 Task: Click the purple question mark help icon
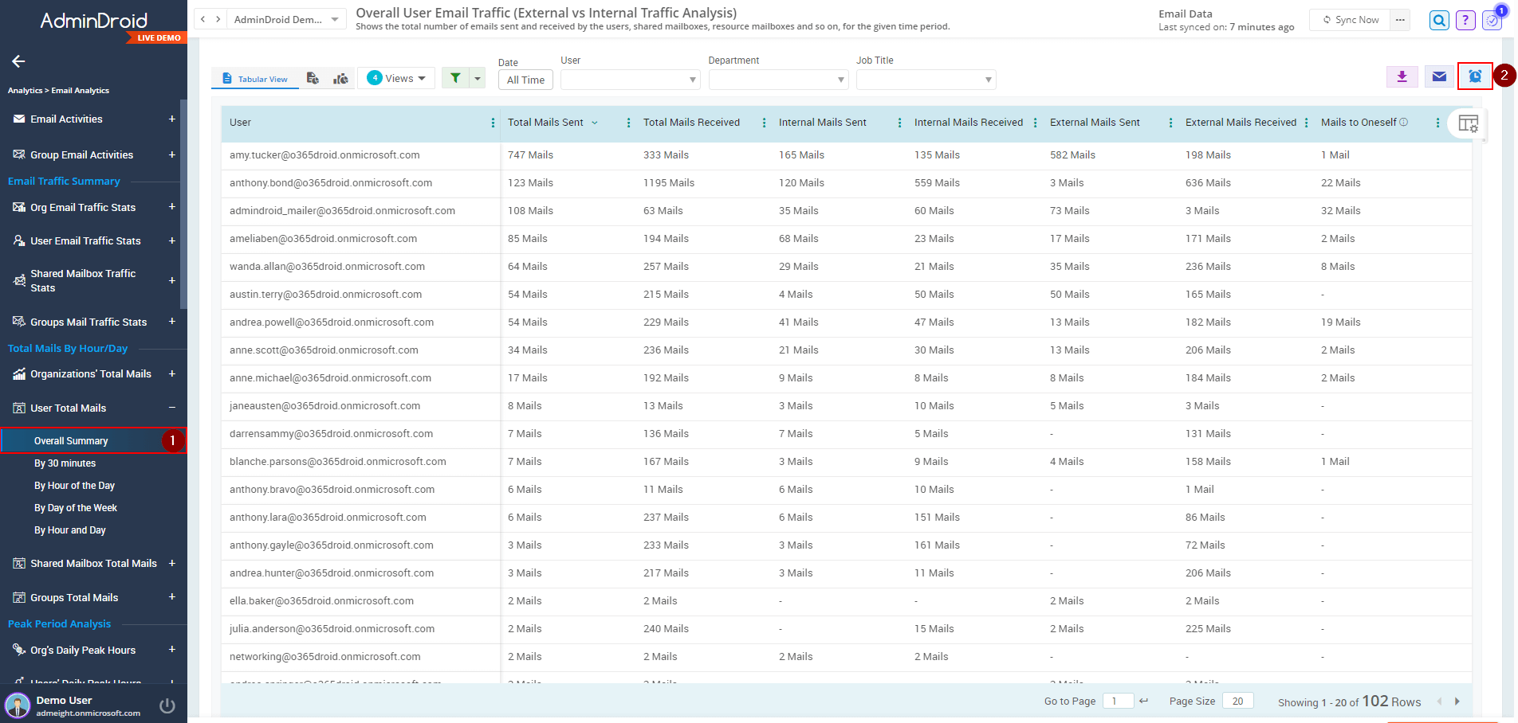1465,20
